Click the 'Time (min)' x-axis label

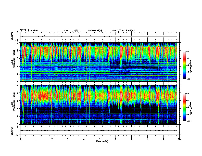[x=102, y=141]
